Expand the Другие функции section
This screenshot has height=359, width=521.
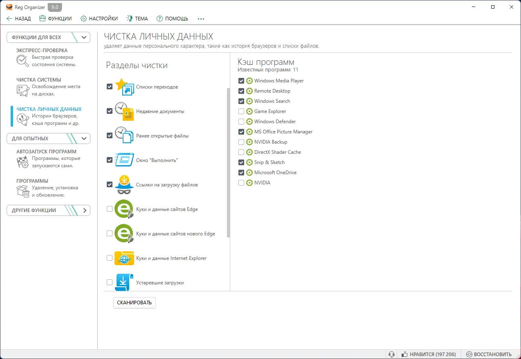[x=48, y=210]
